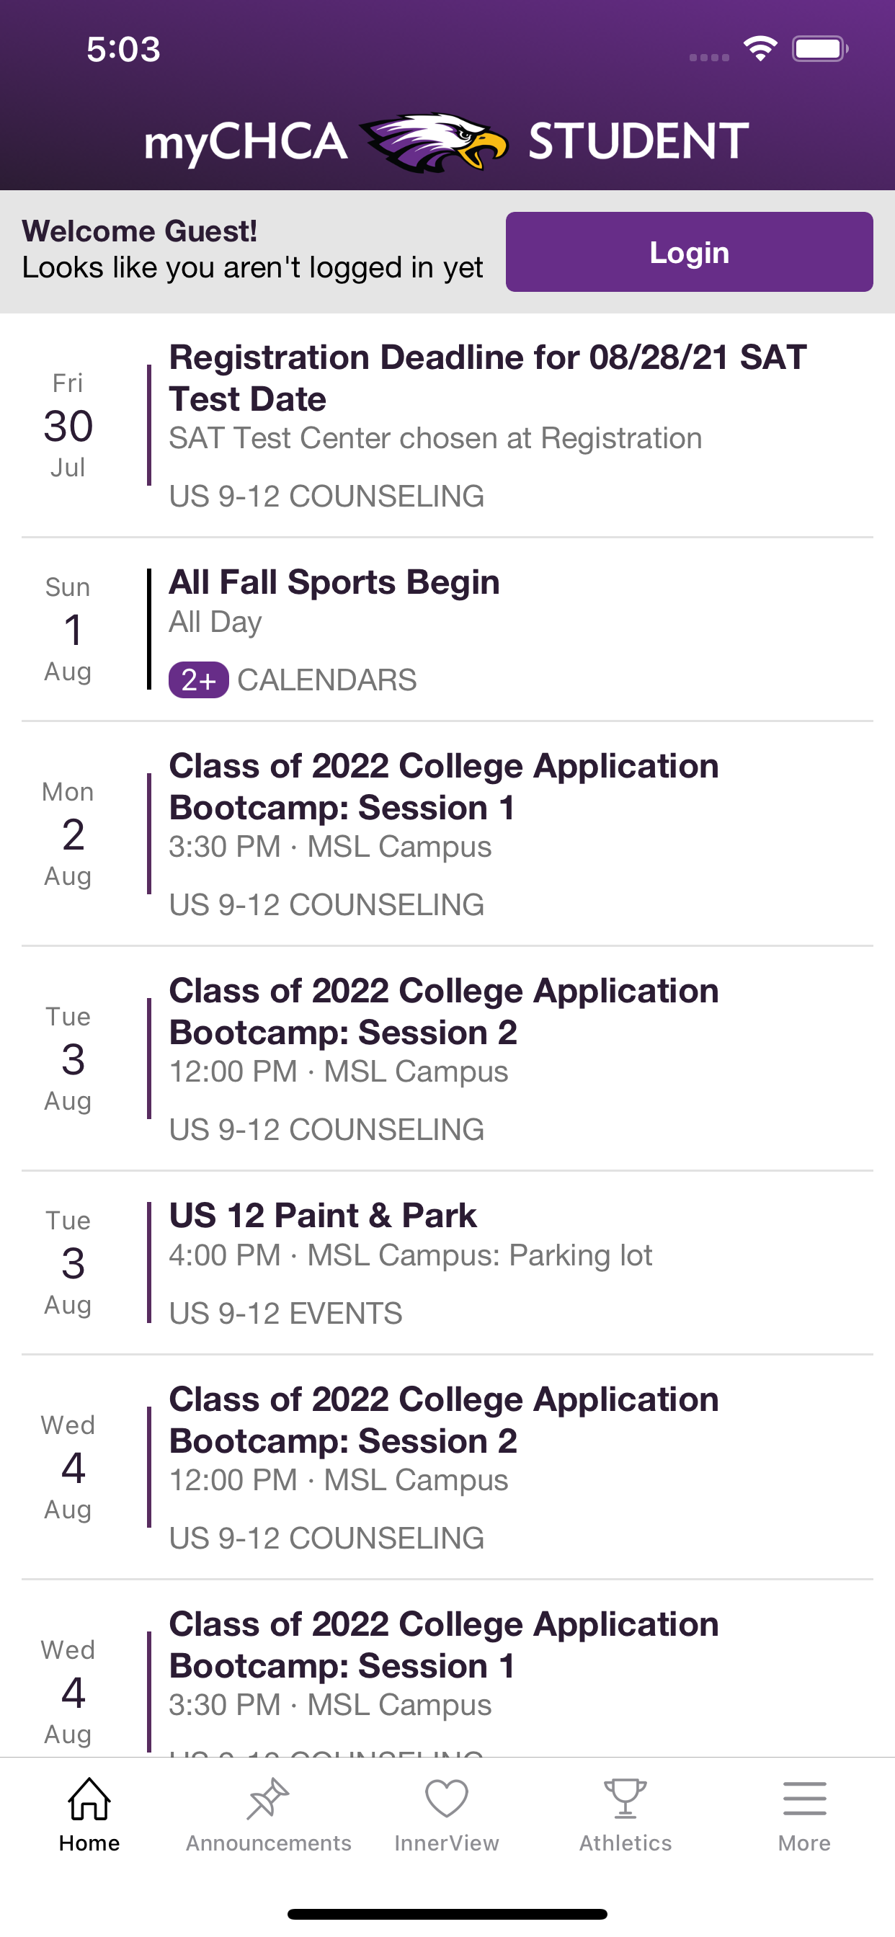Tap the Home house icon
Viewport: 895px width, 1937px height.
[89, 1799]
